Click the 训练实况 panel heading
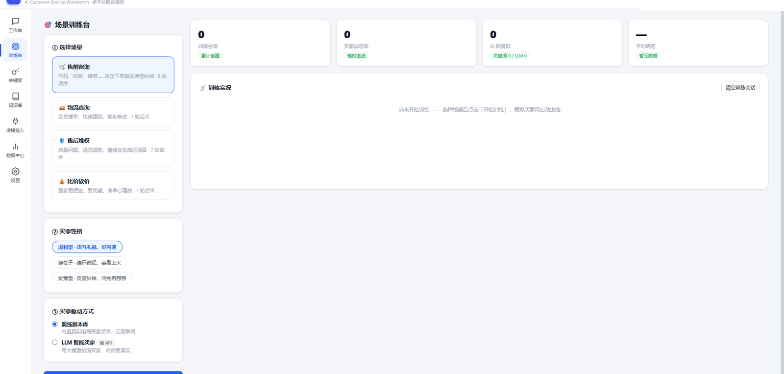 coord(220,88)
